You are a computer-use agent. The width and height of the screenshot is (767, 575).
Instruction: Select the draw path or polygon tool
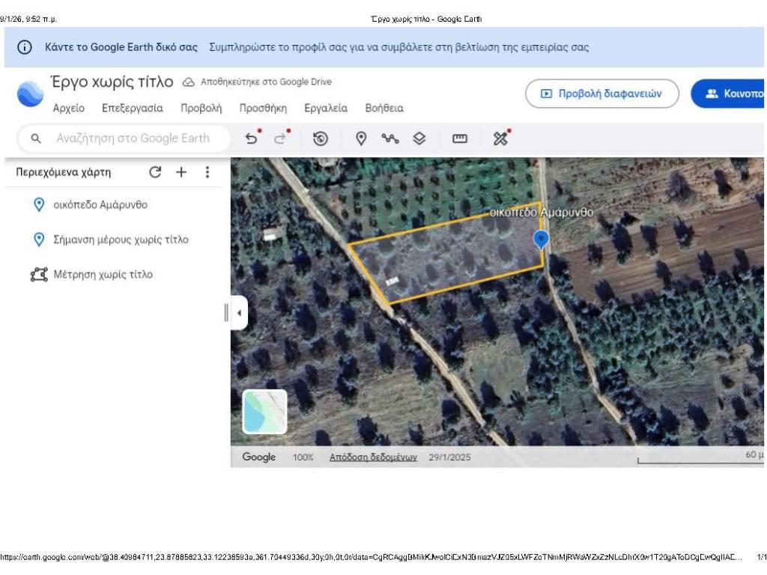pos(389,139)
